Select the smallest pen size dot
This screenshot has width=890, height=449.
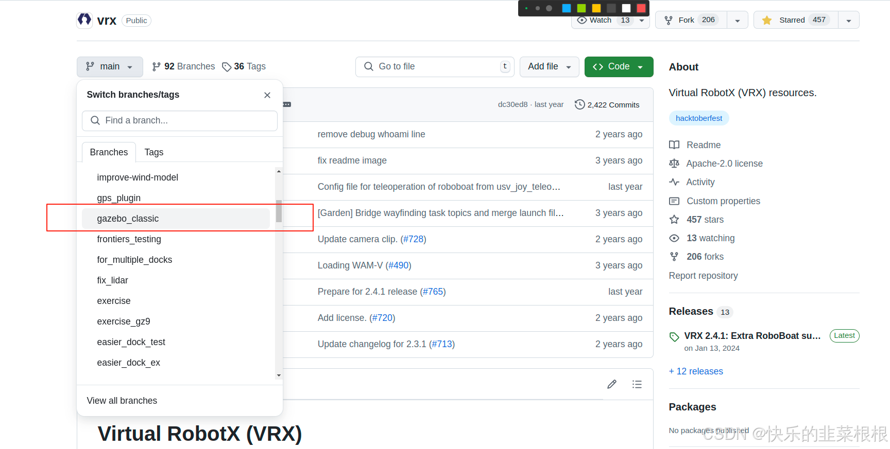pyautogui.click(x=526, y=8)
